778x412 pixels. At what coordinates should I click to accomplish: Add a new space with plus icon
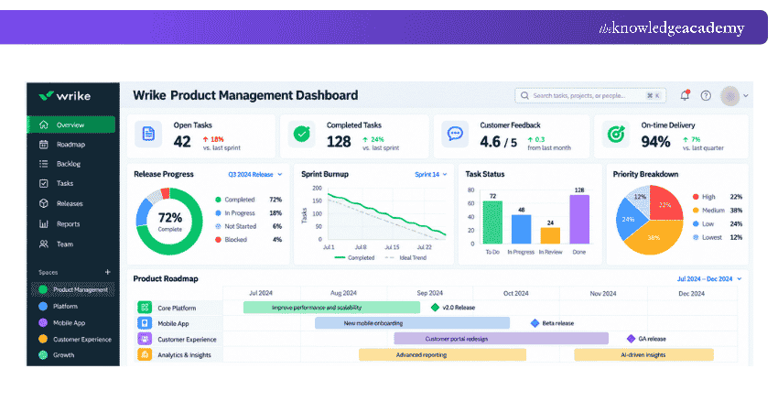(108, 272)
